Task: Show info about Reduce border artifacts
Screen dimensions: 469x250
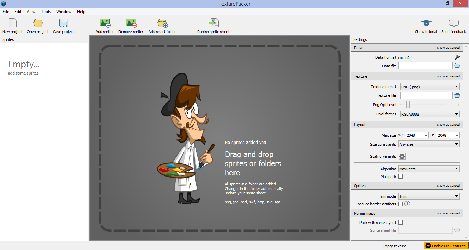Action: 407,204
